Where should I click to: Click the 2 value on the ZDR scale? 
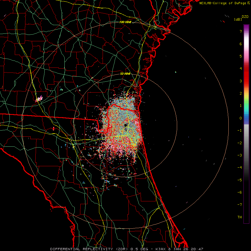click(241, 93)
